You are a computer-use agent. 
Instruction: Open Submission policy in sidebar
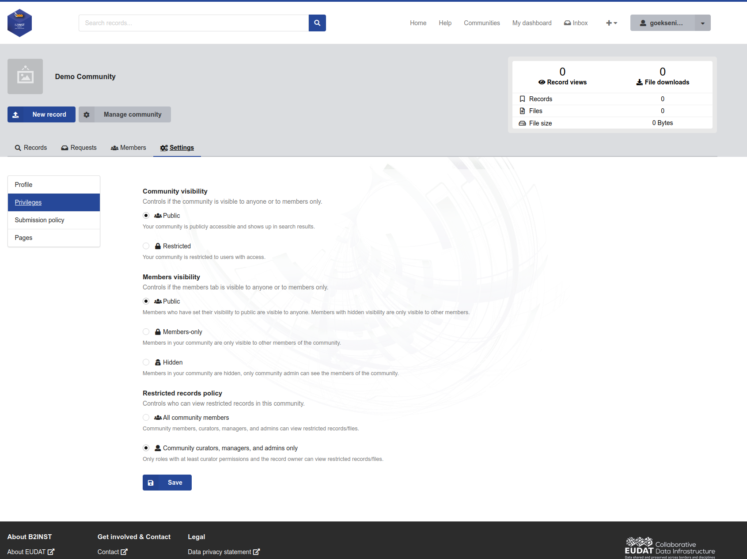click(54, 220)
